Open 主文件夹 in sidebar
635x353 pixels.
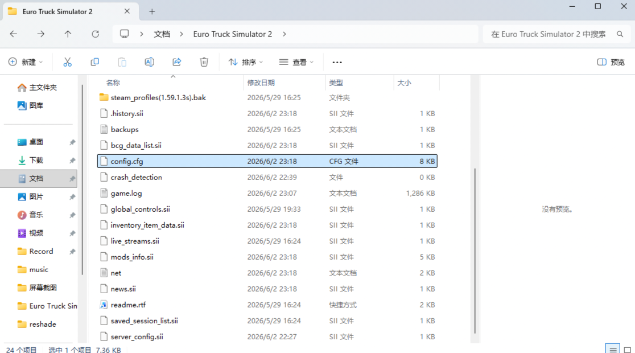click(37, 88)
